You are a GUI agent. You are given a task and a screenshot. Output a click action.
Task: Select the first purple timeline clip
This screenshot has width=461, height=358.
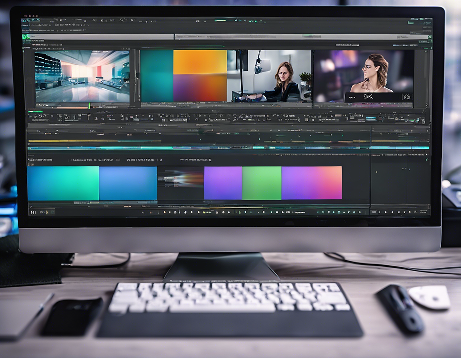(x=223, y=183)
